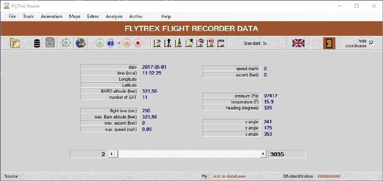Viewport: 383px width, 181px height.
Task: Start animation with green play button
Action: pyautogui.click(x=100, y=43)
